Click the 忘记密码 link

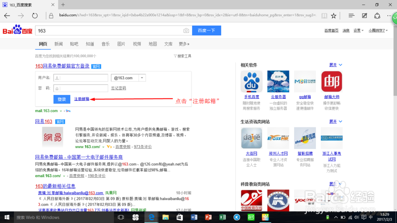click(x=118, y=88)
